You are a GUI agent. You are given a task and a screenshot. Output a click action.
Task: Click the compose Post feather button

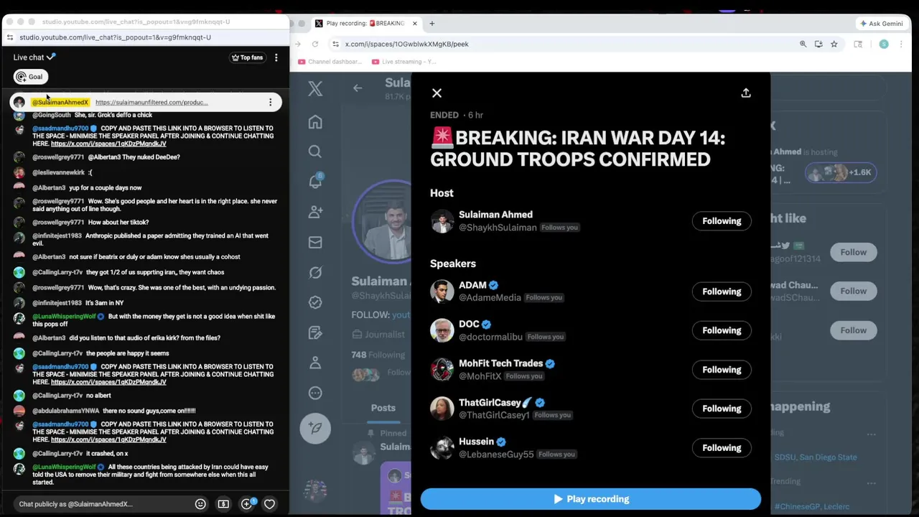click(x=315, y=427)
